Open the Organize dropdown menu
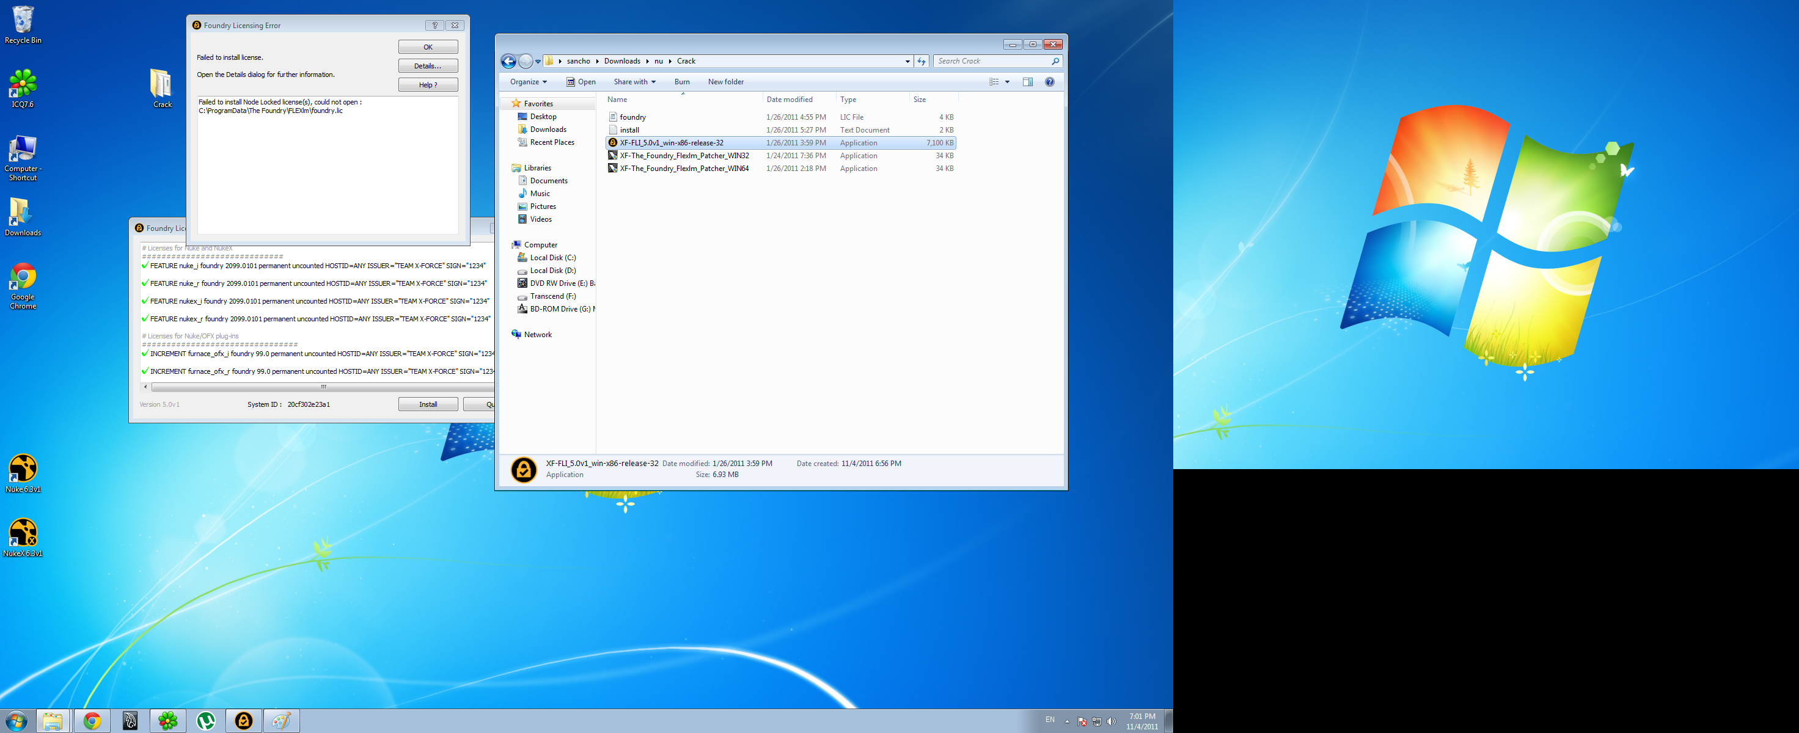Screen dimensions: 1799x733 528,82
